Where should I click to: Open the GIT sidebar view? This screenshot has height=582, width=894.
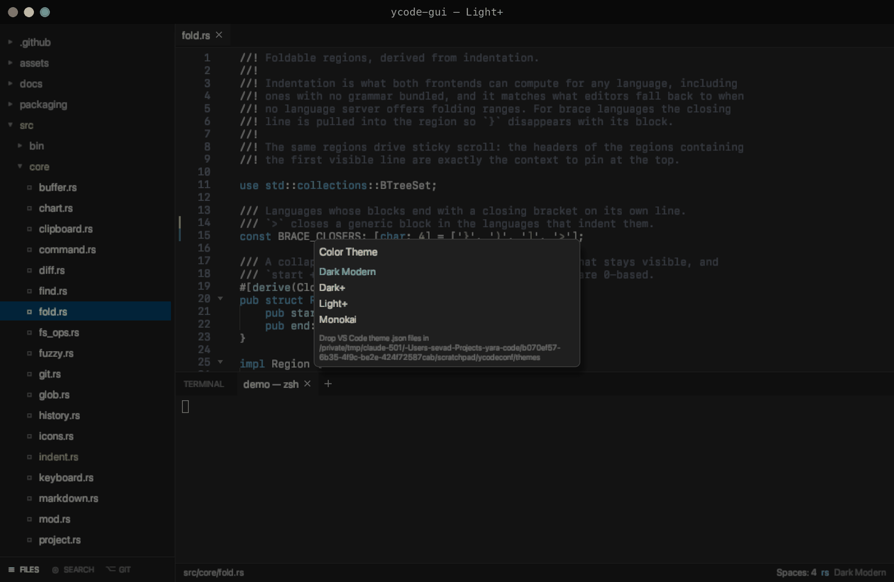tap(119, 569)
